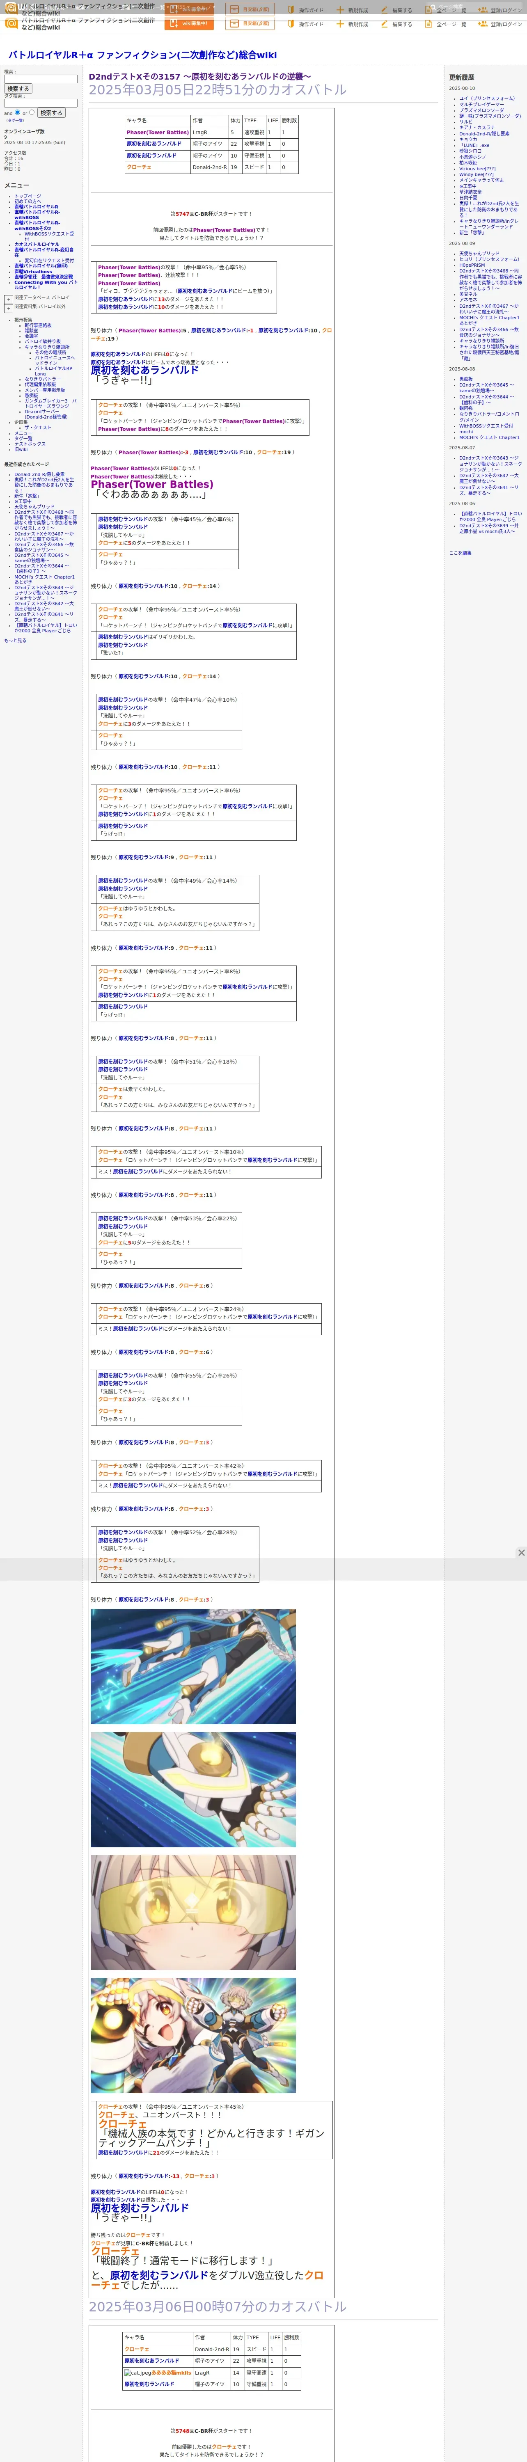Open Windy bee[???] link

point(476,174)
